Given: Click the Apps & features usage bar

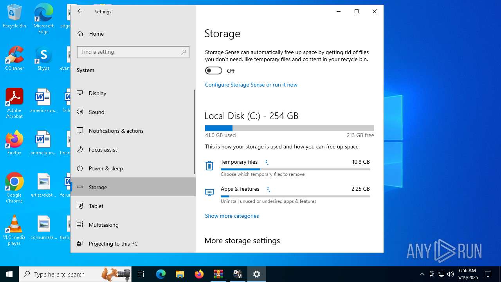Looking at the screenshot, I should 295,196.
